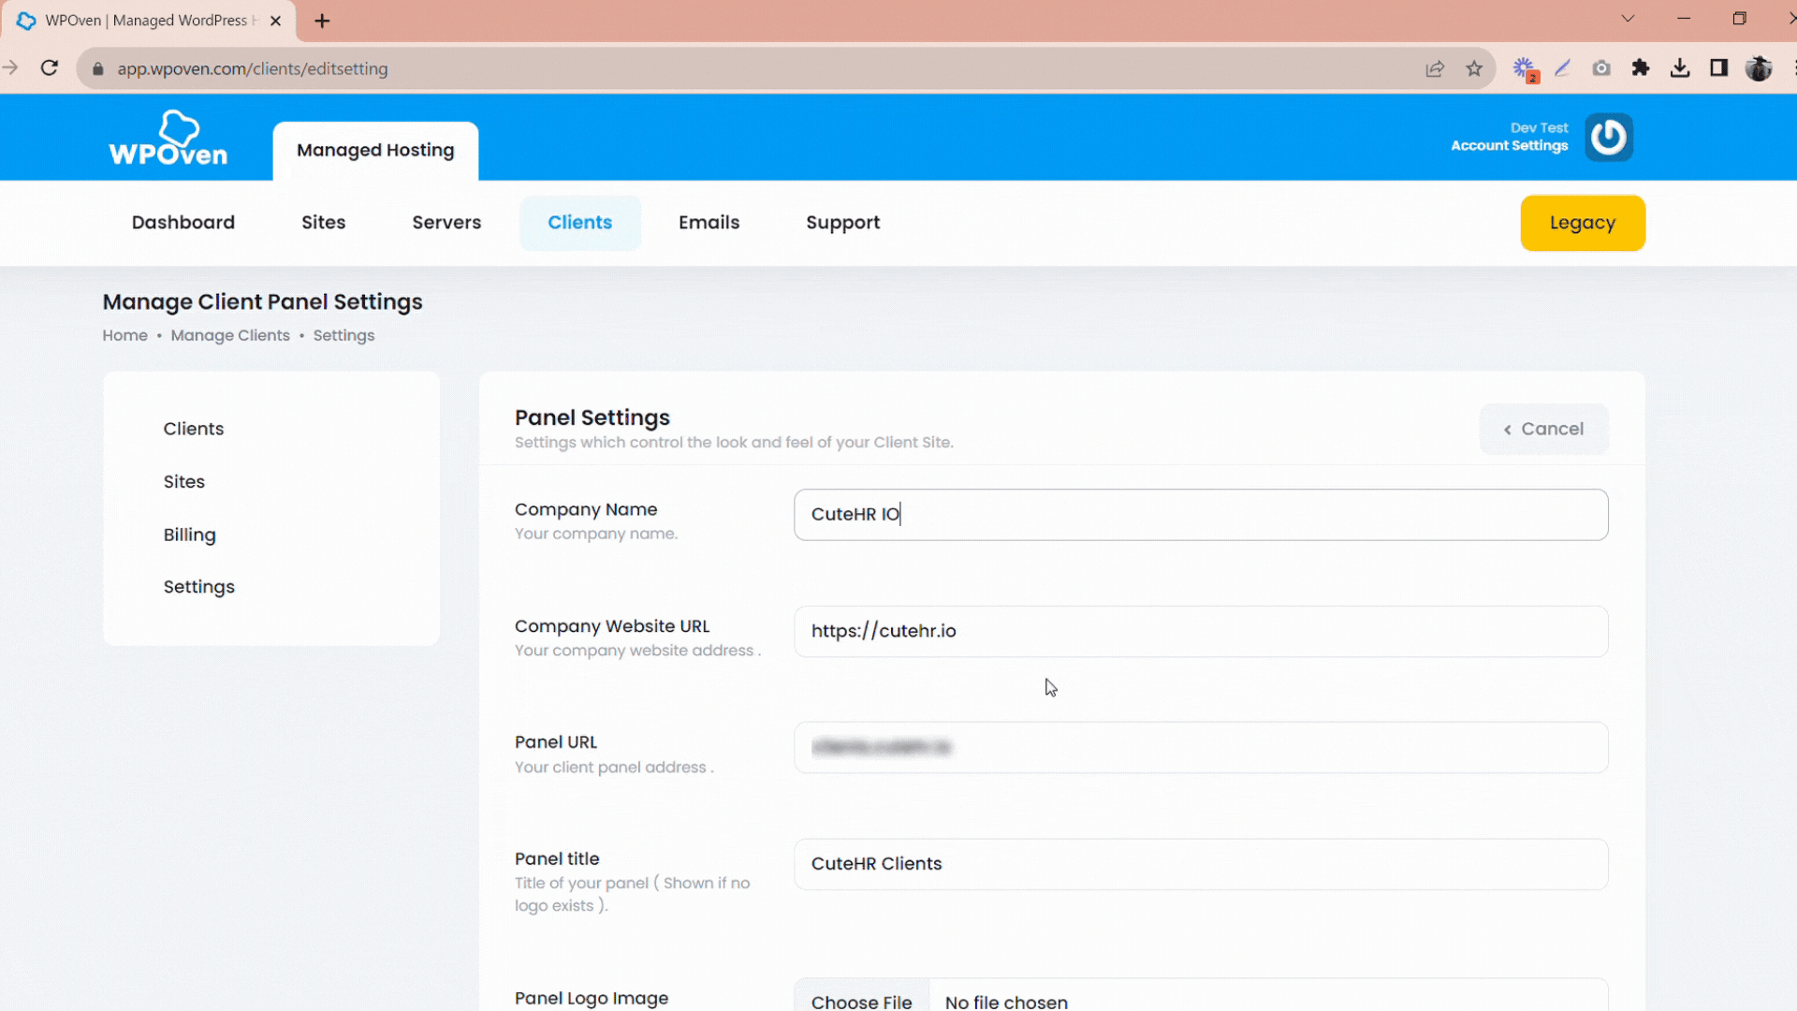Screen dimensions: 1797x1011
Task: Click the Panel URL input field
Action: pos(1201,747)
